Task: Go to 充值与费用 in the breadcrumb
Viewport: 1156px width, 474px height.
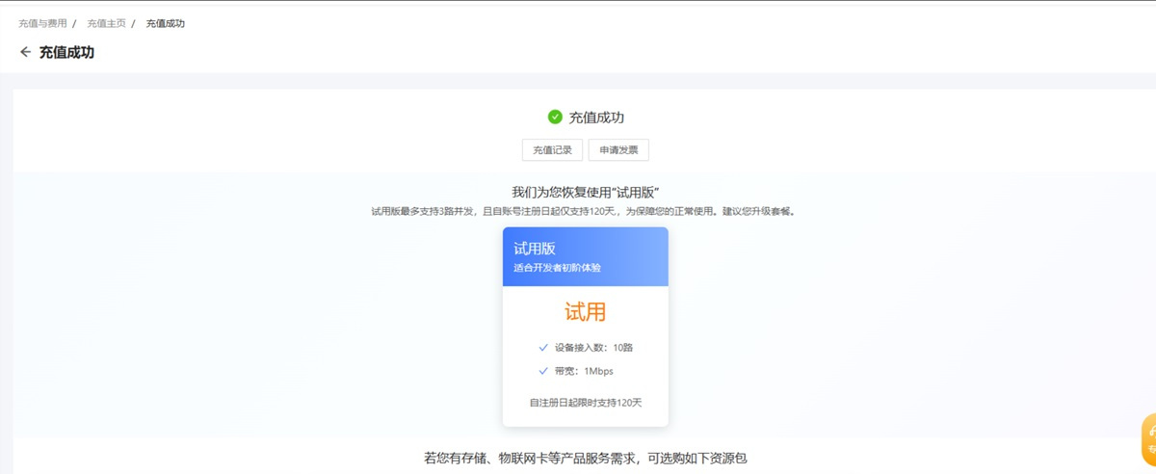Action: [43, 23]
